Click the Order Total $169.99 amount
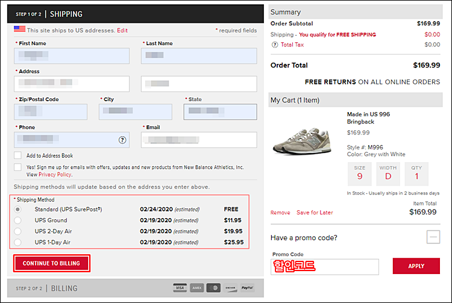The image size is (452, 303). click(426, 65)
